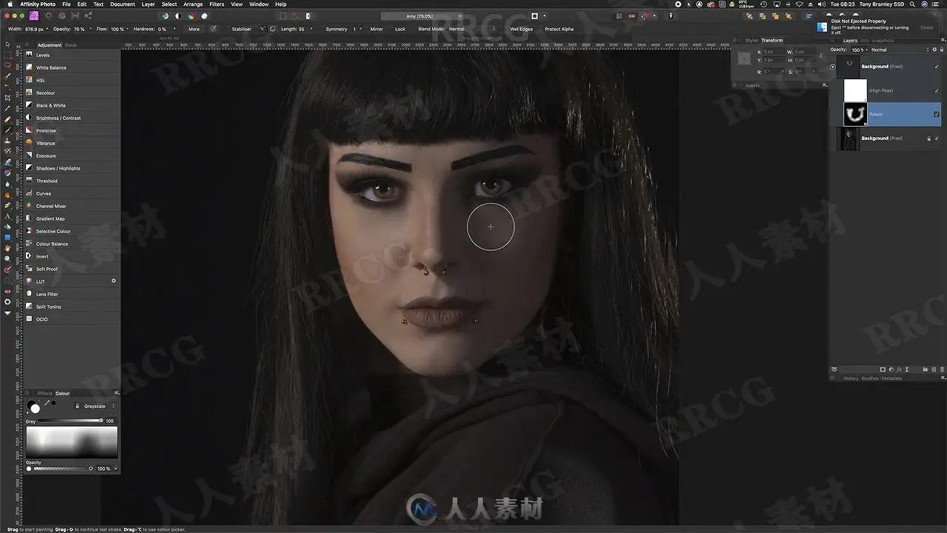Enable Protect Alpha option
Viewport: 947px width, 533px height.
pos(559,29)
